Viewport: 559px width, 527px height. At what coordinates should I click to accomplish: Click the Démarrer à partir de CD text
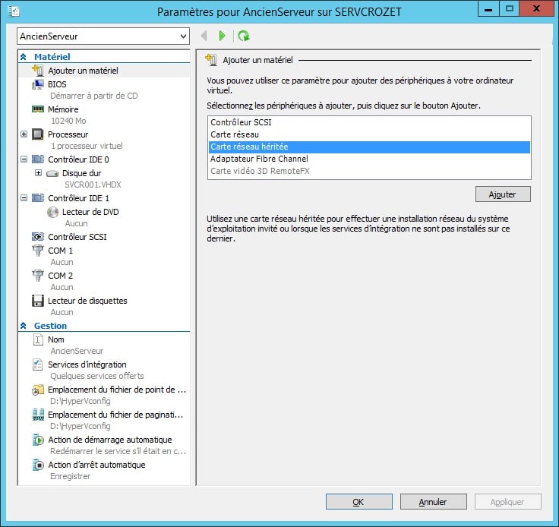93,96
